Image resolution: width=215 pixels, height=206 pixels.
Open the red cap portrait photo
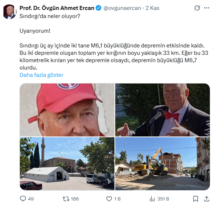pos(67,110)
